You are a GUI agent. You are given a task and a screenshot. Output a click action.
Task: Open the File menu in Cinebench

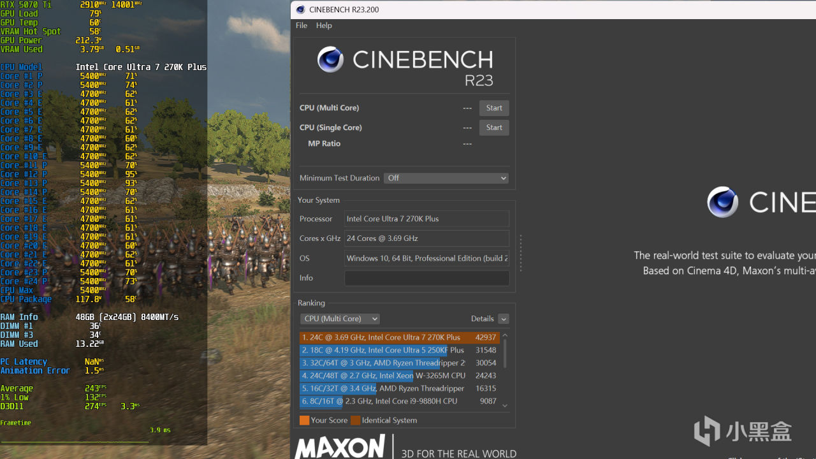(x=302, y=25)
